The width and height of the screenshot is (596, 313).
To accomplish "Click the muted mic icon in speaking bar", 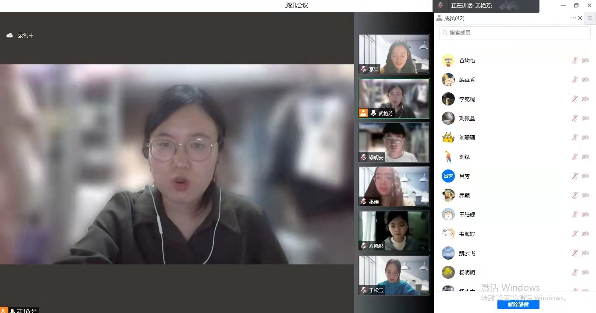I will pos(440,6).
